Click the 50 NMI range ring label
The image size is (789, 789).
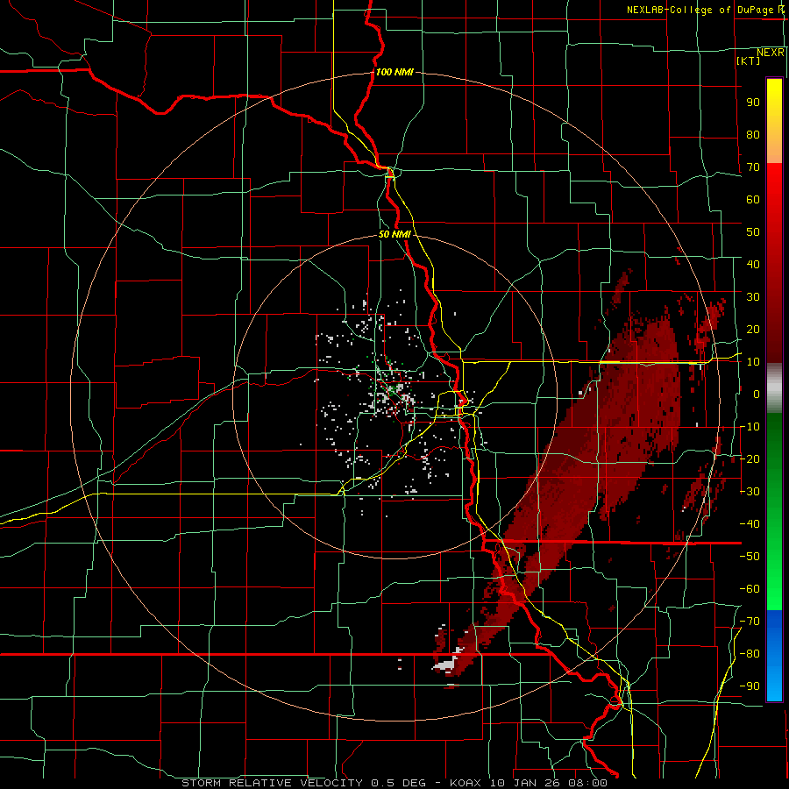(x=394, y=234)
